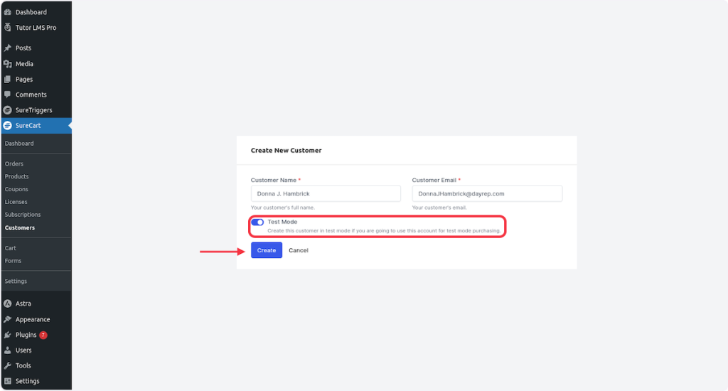This screenshot has height=391, width=728.
Task: Open Appearance brush icon
Action: click(x=7, y=319)
